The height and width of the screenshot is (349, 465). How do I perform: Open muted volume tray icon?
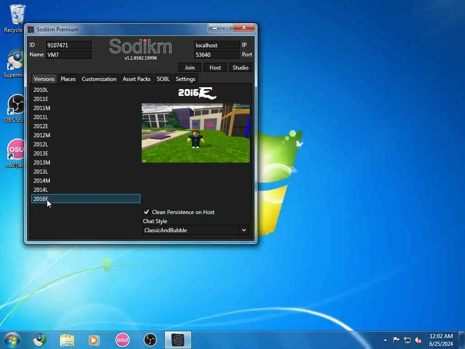[x=418, y=340]
